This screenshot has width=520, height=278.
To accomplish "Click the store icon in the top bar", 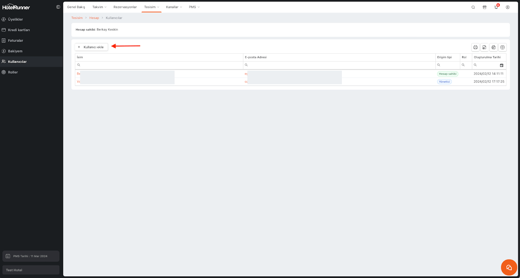I will point(485,7).
